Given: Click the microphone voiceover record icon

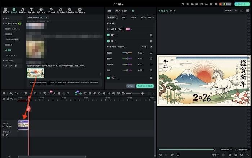Looking at the screenshot, I should [104, 93].
